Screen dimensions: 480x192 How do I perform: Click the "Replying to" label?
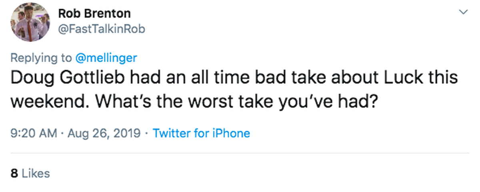[42, 58]
